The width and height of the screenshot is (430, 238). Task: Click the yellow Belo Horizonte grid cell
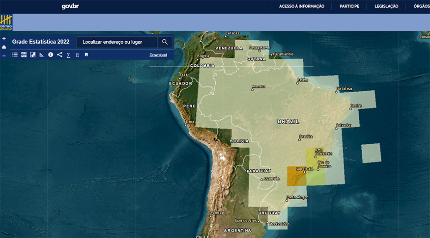[x=315, y=158]
